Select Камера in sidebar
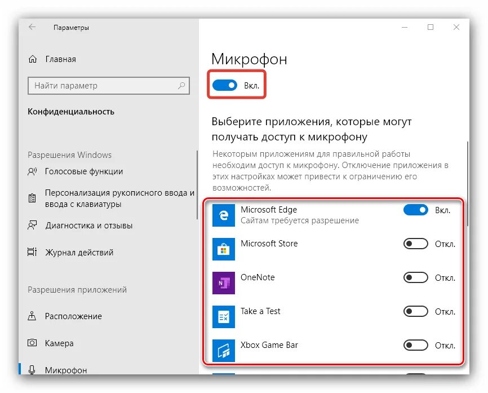488x393 pixels. coord(59,343)
